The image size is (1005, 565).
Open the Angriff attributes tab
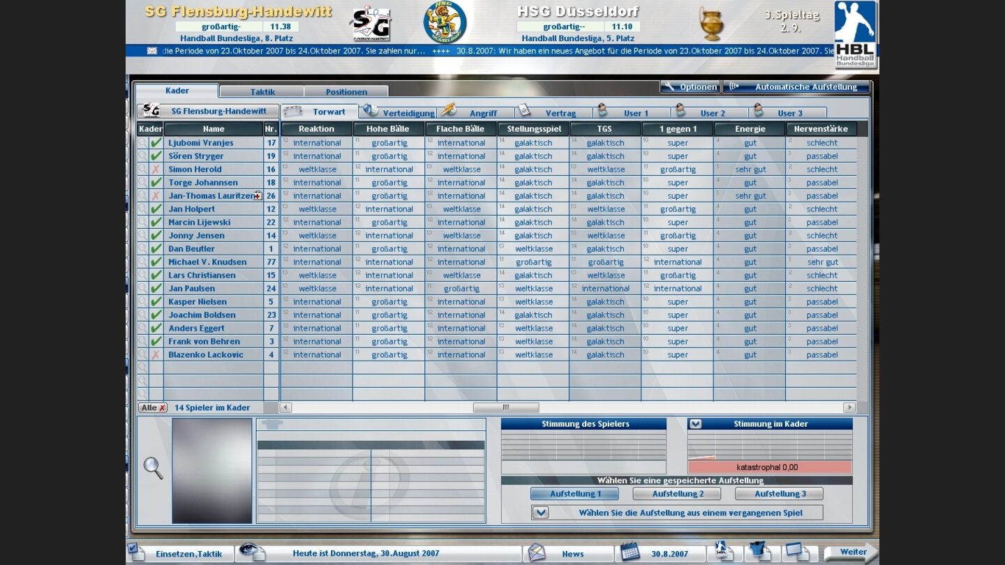[x=477, y=112]
